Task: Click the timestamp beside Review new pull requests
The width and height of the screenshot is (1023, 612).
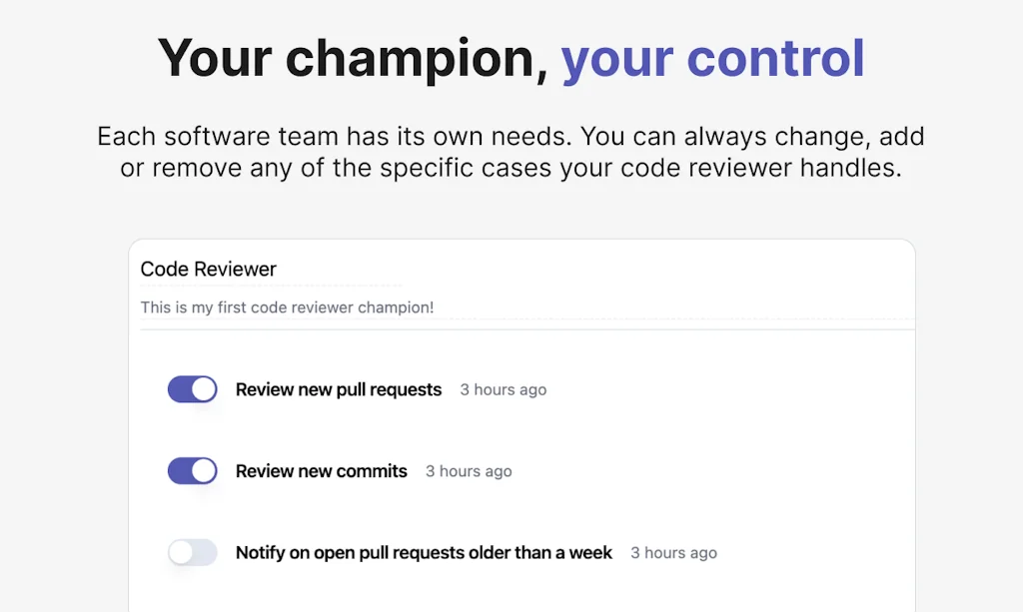Action: coord(504,389)
